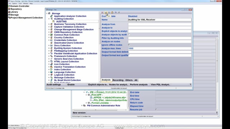Screen dimensions: 230x129
Task: Click the red first toolbar icon in Storage window
Action: click(102, 13)
